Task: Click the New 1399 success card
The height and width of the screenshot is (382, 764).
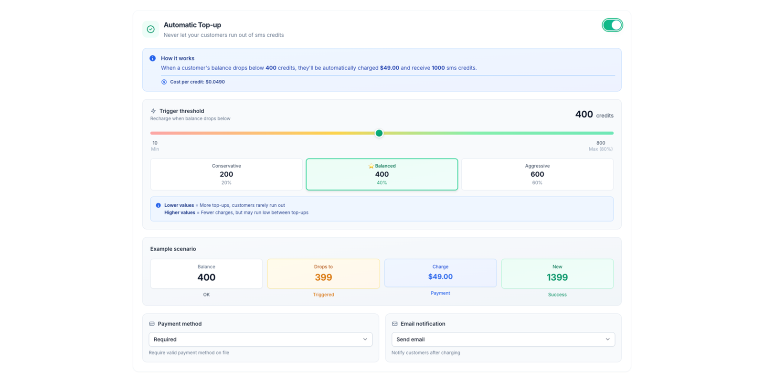Action: pyautogui.click(x=557, y=274)
